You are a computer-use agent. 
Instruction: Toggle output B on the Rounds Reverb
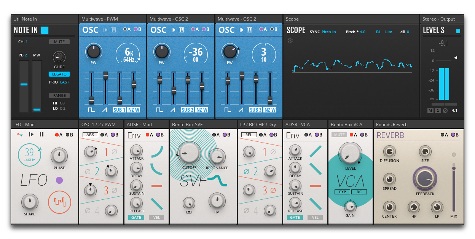(x=453, y=135)
